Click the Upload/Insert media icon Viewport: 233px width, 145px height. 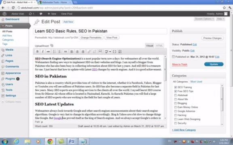coord(52,46)
